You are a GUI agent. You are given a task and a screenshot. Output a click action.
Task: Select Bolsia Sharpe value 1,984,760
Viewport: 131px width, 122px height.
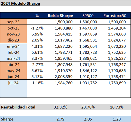click(x=63, y=83)
